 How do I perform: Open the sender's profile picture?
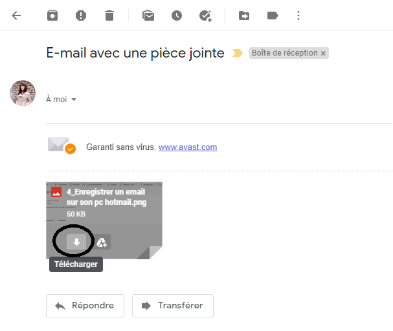click(23, 93)
